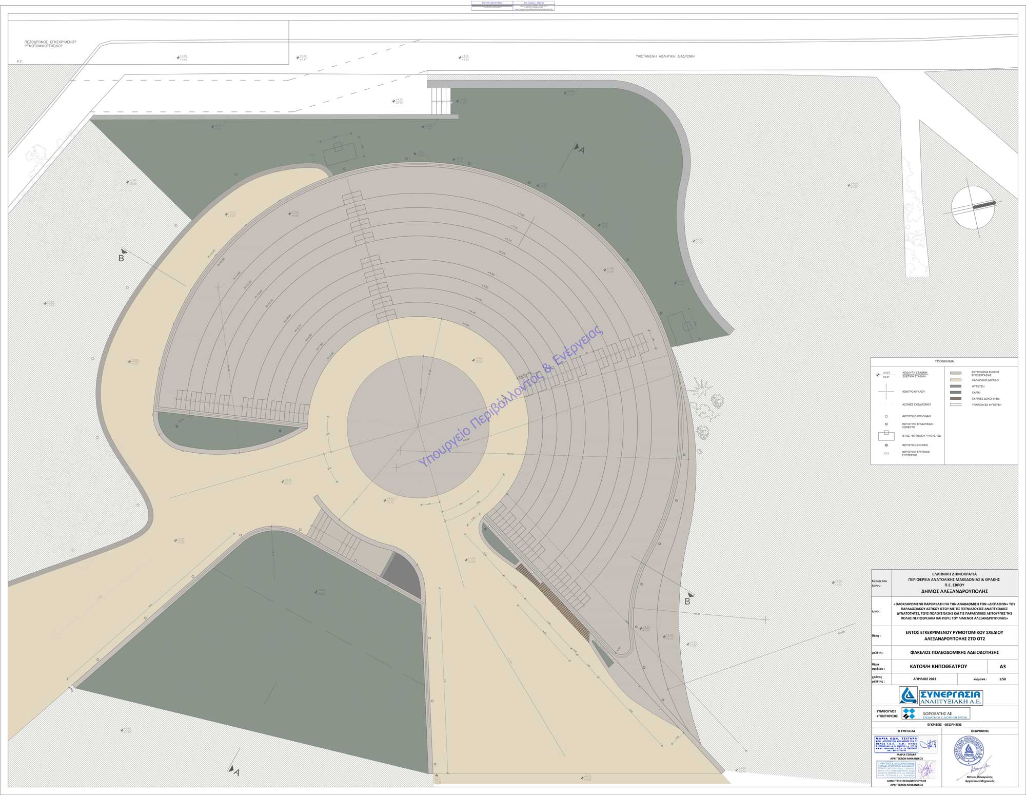1026x795 pixels.
Task: Click the ΦΥΤΕΥΣΗ grey-green legend swatch
Action: tap(955, 386)
